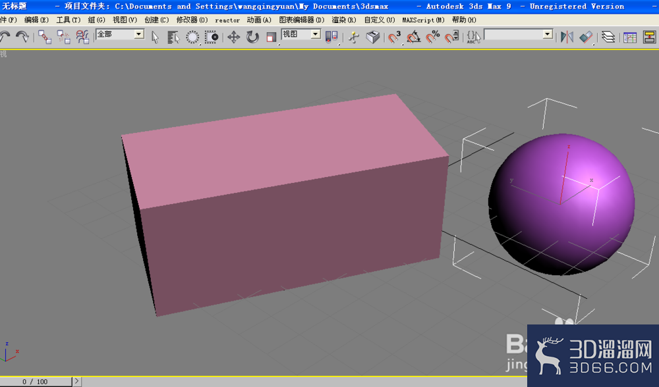The width and height of the screenshot is (659, 387).
Task: Toggle Angle Snap
Action: (x=414, y=38)
